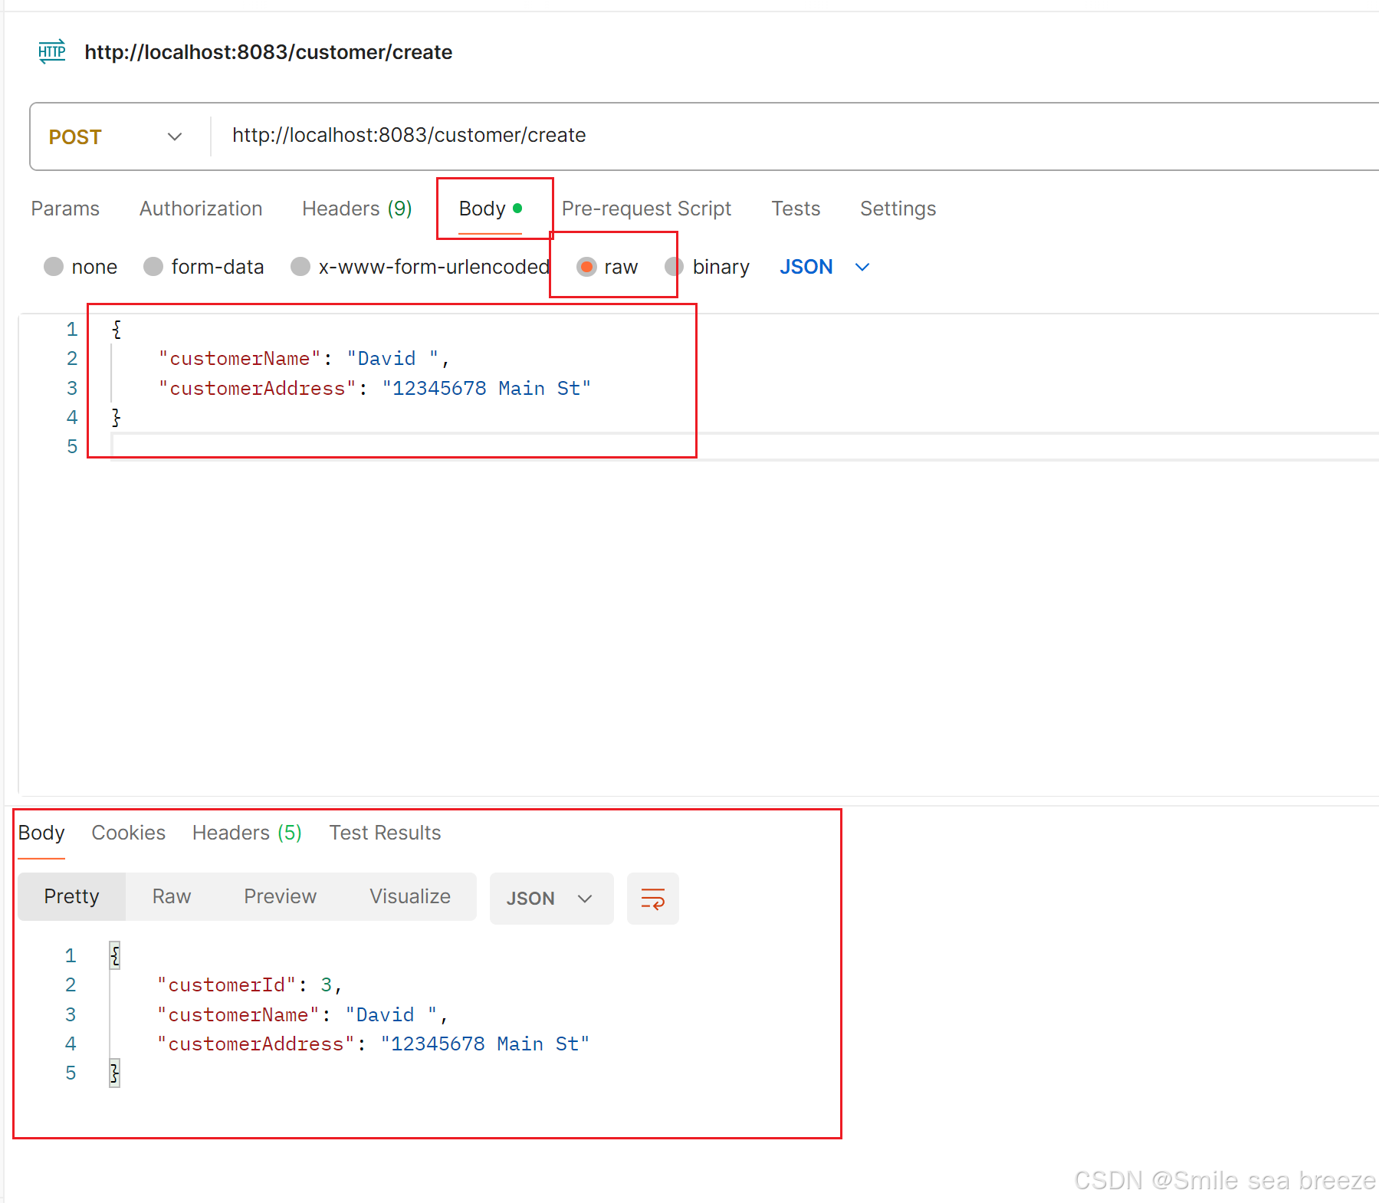Image resolution: width=1379 pixels, height=1203 pixels.
Task: Select the response Body tab
Action: [x=41, y=833]
